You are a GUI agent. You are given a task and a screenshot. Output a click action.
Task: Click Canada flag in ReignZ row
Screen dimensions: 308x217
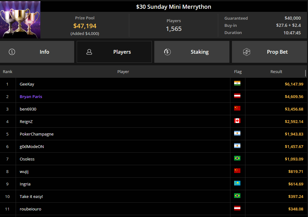pos(237,121)
